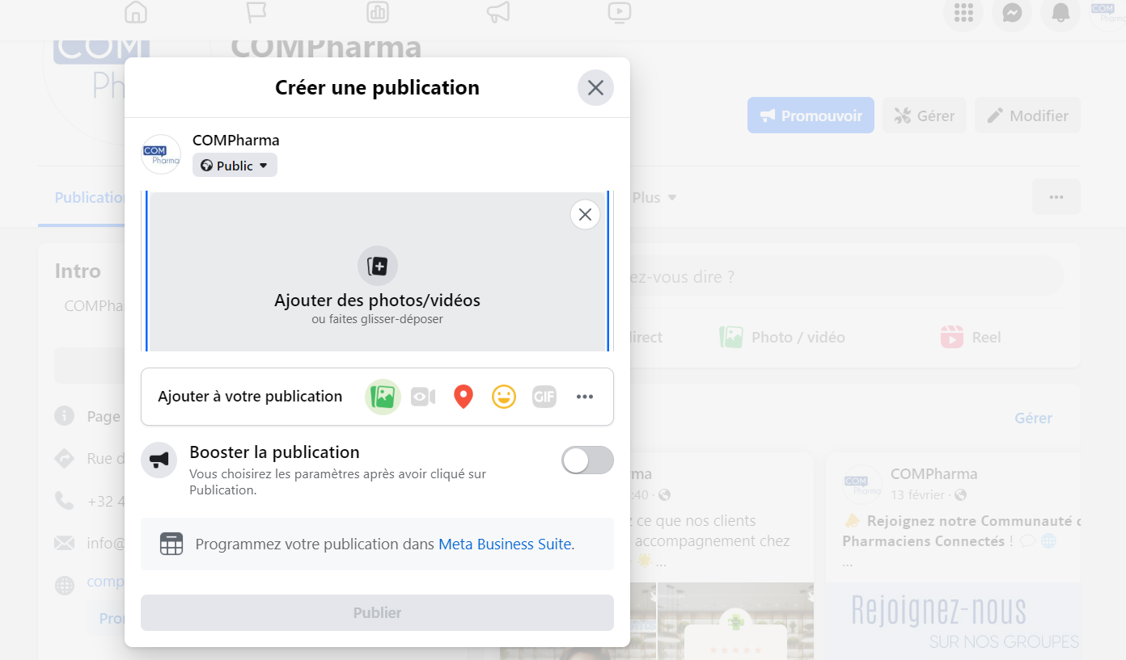Go to Home icon in top bar
The height and width of the screenshot is (660, 1126).
136,12
